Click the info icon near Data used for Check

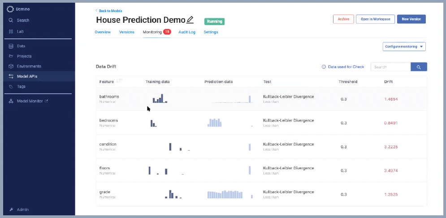tap(324, 67)
